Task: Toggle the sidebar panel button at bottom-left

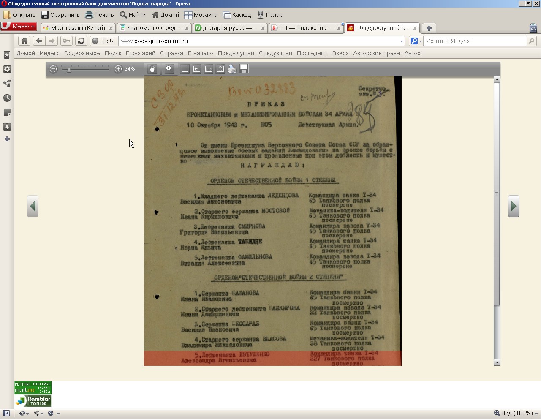Action: point(6,413)
